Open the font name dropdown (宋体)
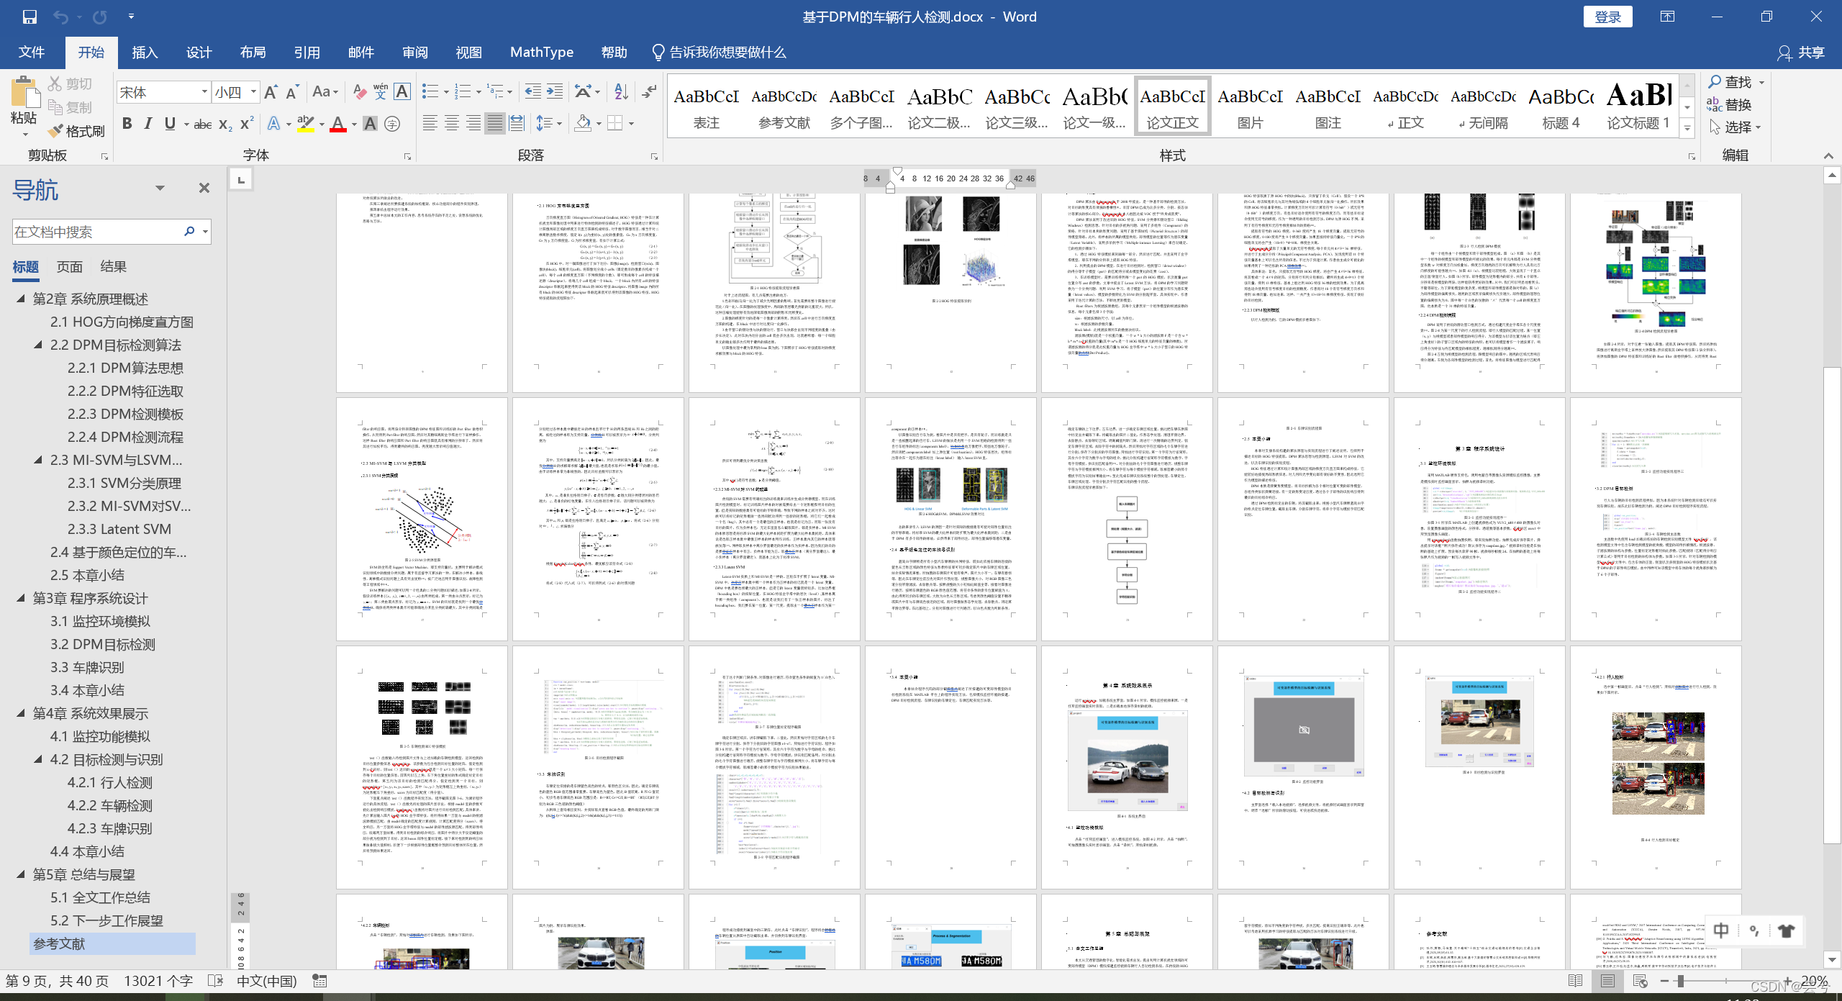Viewport: 1842px width, 1001px height. [x=204, y=92]
